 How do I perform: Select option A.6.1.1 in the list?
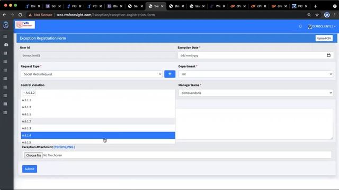coord(98,114)
